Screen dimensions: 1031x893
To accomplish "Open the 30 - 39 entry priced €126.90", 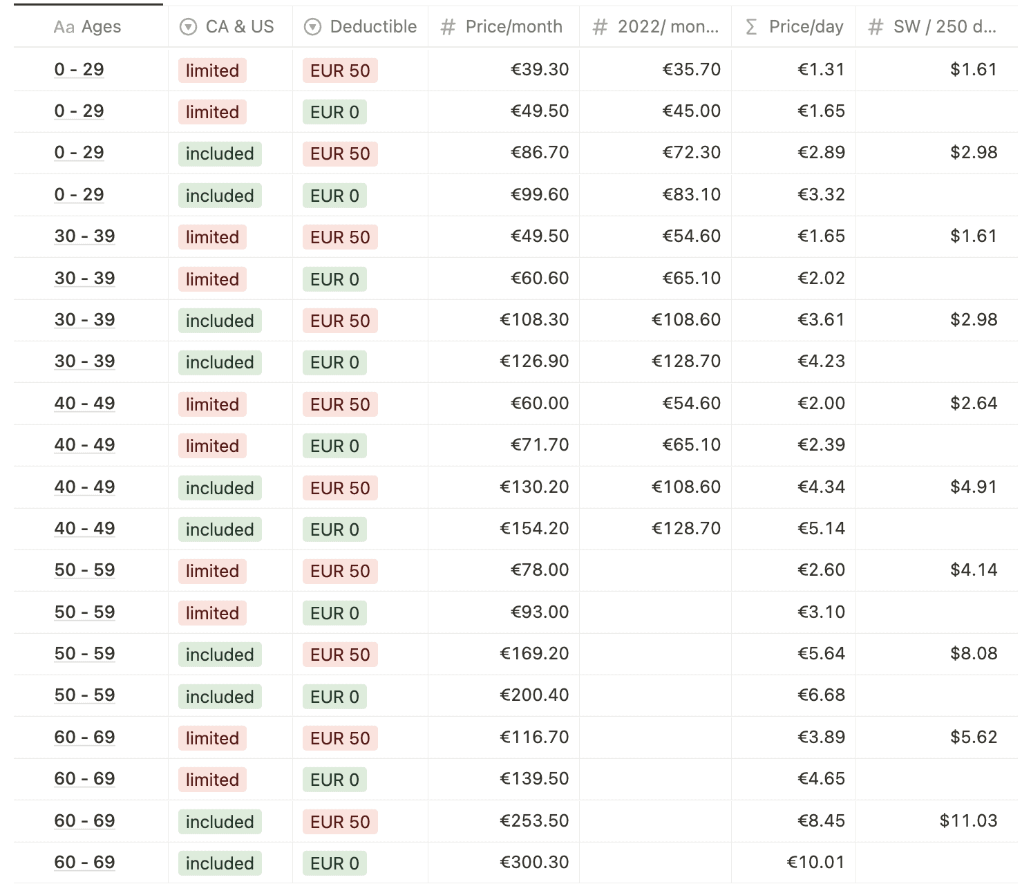I will (x=84, y=361).
